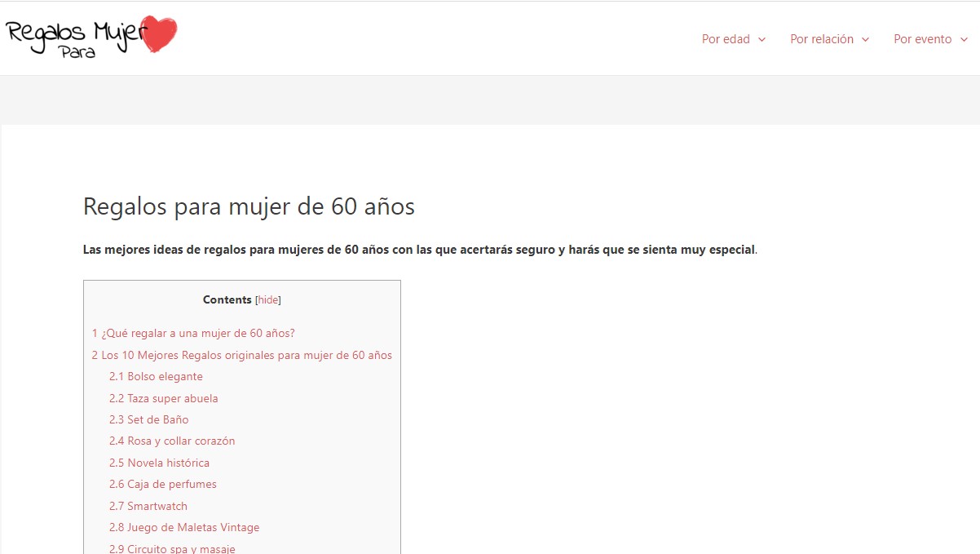Jump to 2.1 Bolso elegante
Viewport: 980px width, 554px height.
click(x=156, y=377)
